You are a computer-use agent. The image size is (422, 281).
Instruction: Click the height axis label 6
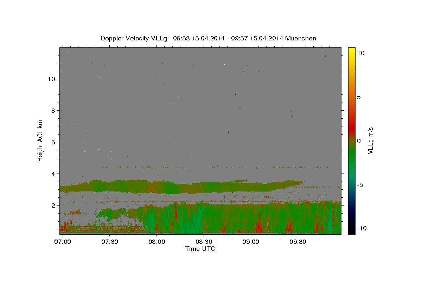(53, 142)
